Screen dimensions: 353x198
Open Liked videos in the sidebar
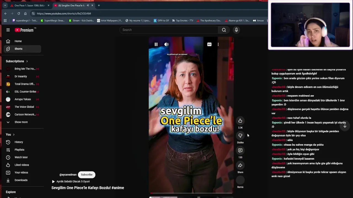pos(23,165)
